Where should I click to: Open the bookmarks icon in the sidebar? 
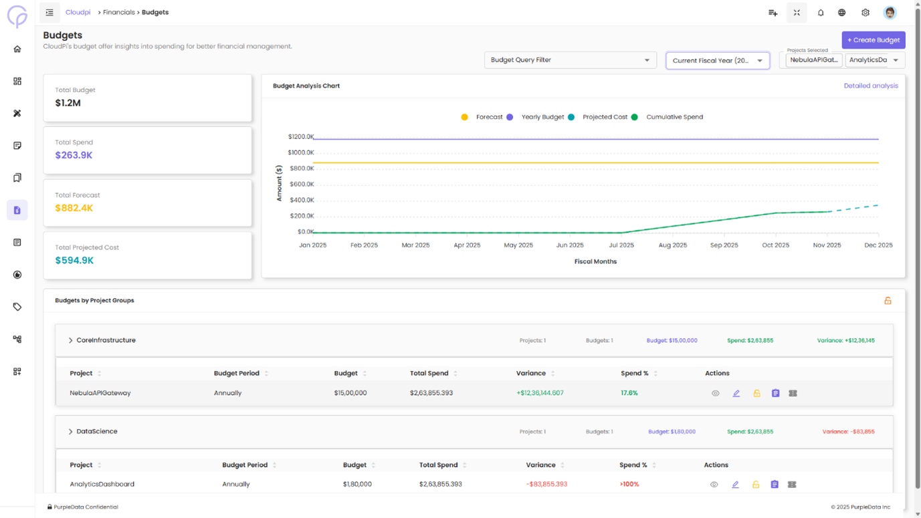[17, 177]
